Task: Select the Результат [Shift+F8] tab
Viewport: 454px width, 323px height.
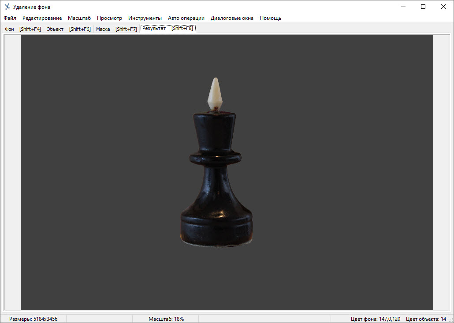Action: [x=168, y=28]
